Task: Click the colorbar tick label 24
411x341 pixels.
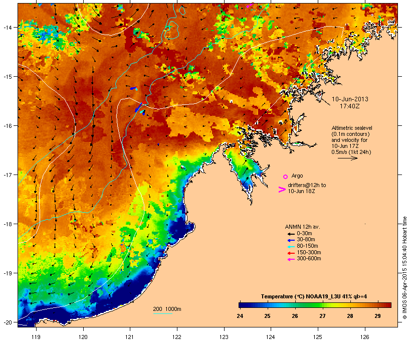Action: tap(240, 316)
